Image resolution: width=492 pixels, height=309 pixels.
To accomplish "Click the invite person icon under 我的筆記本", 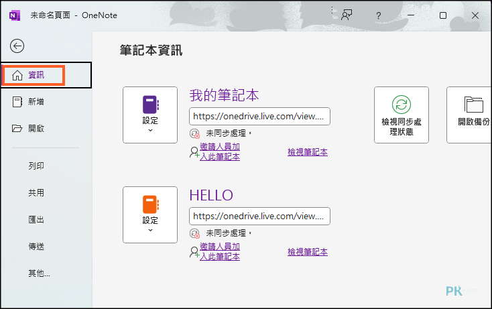I will pos(194,152).
